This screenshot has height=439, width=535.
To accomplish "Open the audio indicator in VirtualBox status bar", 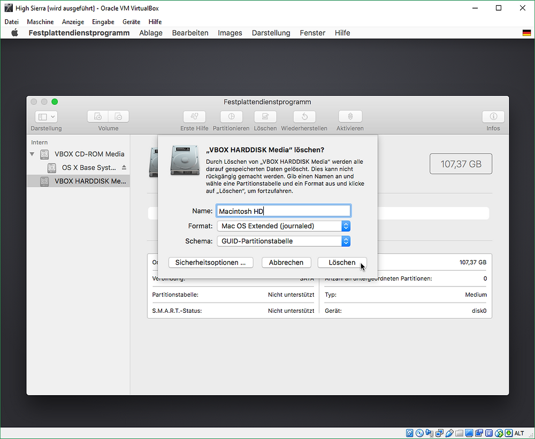I will [430, 433].
